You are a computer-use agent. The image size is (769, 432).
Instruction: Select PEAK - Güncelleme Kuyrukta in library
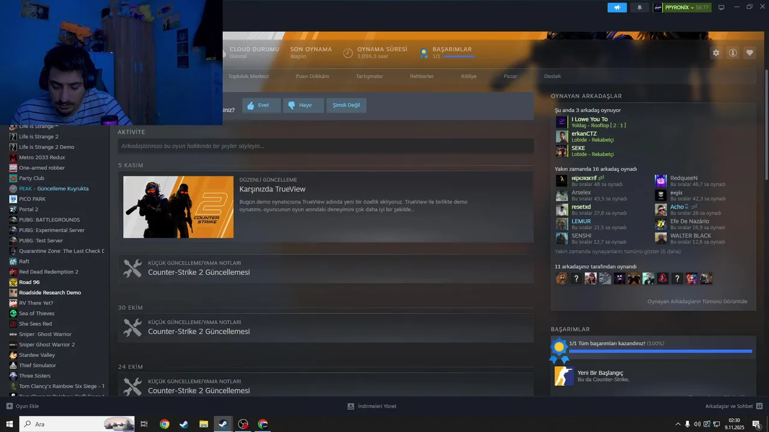click(x=53, y=188)
